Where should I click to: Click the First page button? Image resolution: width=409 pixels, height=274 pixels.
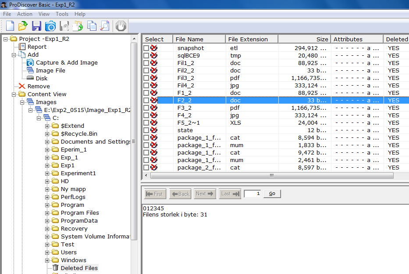tap(155, 194)
